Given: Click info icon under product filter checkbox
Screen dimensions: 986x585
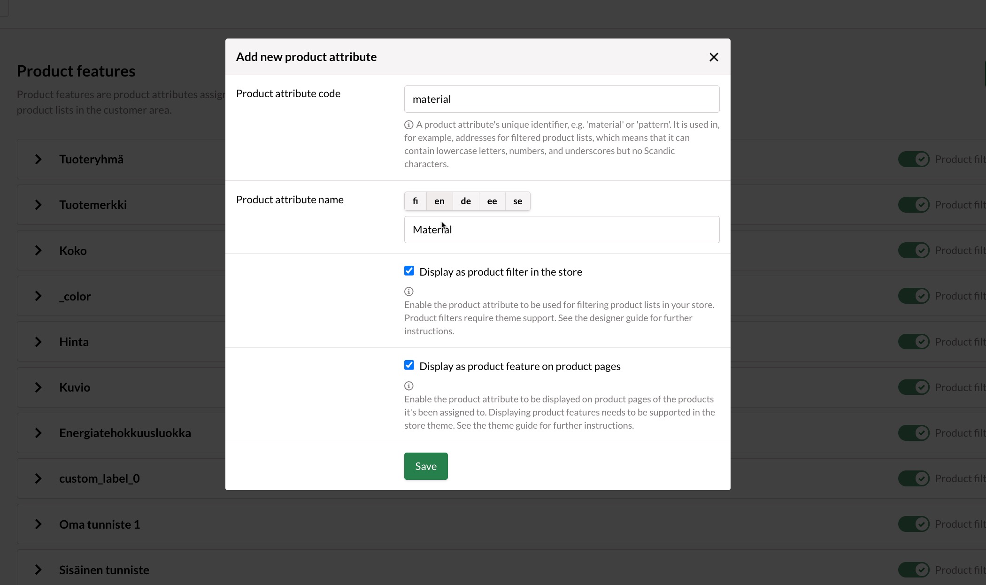Looking at the screenshot, I should [x=408, y=292].
